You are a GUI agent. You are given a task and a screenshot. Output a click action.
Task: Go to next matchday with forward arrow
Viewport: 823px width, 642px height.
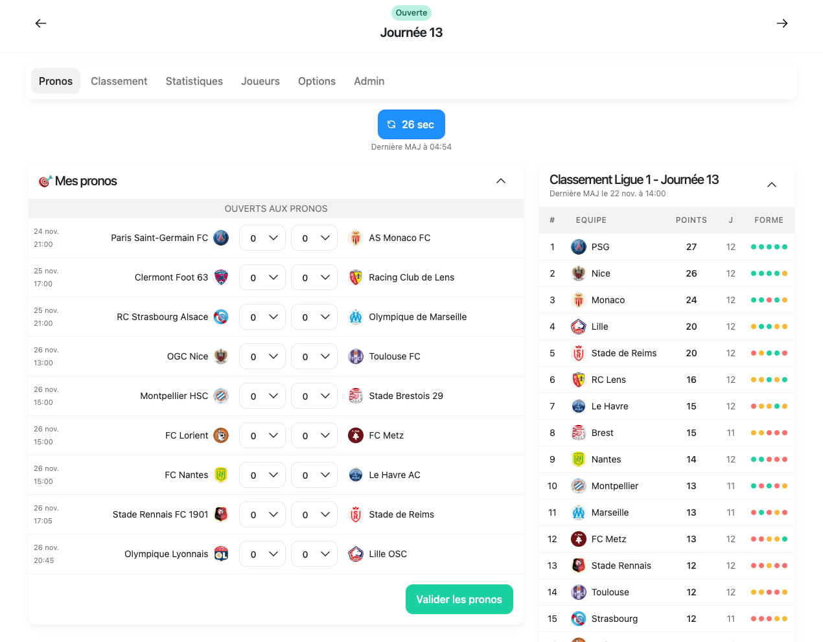[782, 23]
